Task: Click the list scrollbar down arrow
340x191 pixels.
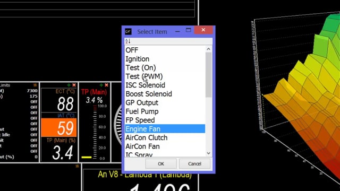Action: [209, 153]
